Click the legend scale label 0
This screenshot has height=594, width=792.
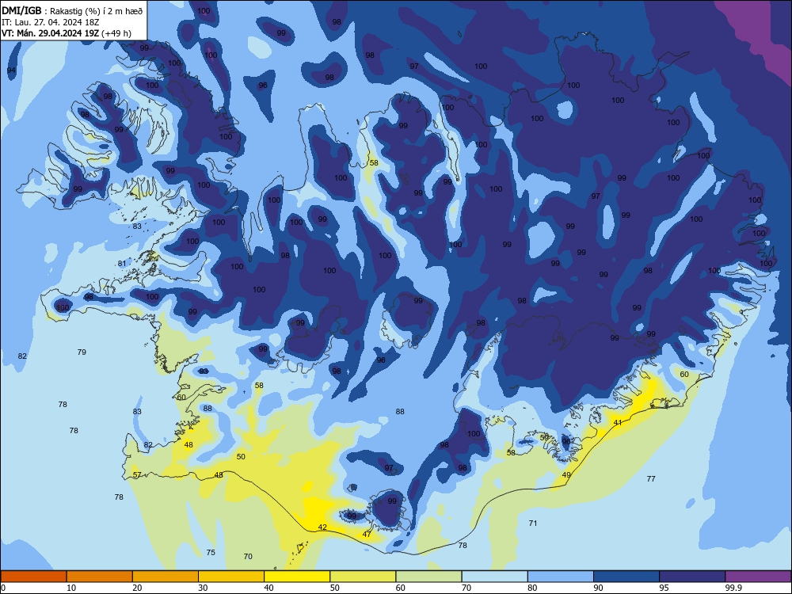[x=3, y=588]
